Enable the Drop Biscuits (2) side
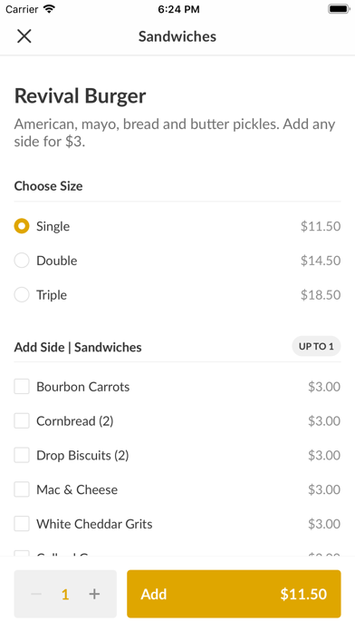The image size is (355, 632). coord(22,455)
